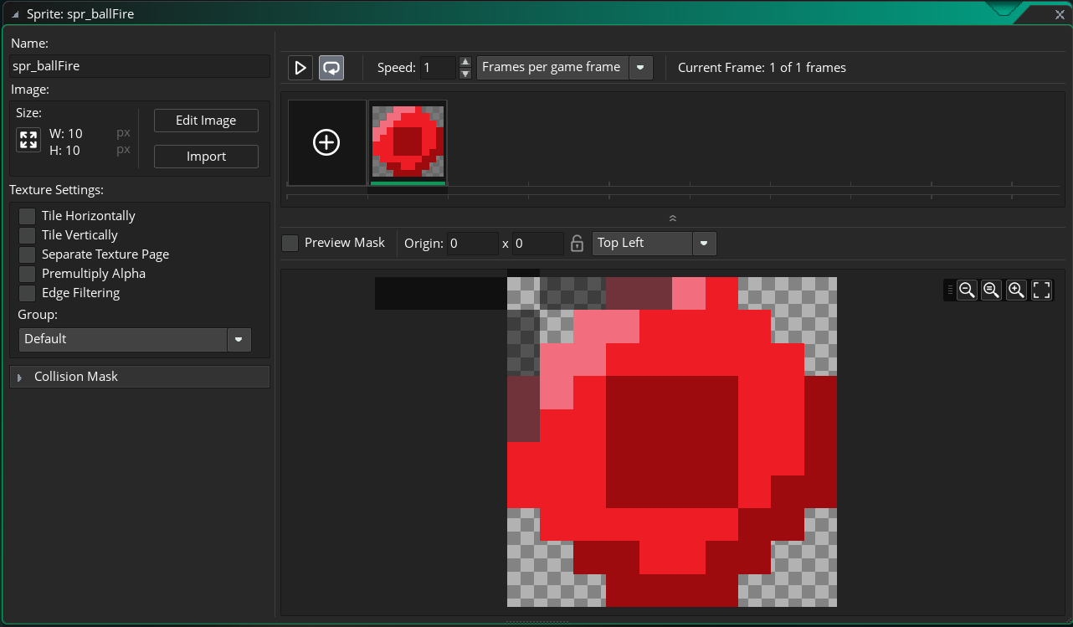Close the spr_ballFire sprite window
The width and height of the screenshot is (1073, 627).
click(1059, 14)
